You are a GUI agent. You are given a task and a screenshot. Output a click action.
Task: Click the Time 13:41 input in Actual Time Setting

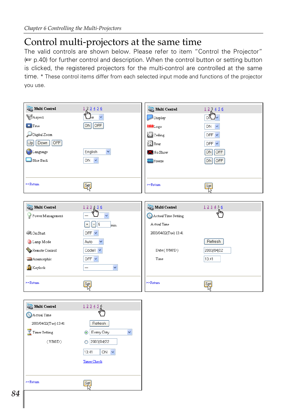[212, 259]
